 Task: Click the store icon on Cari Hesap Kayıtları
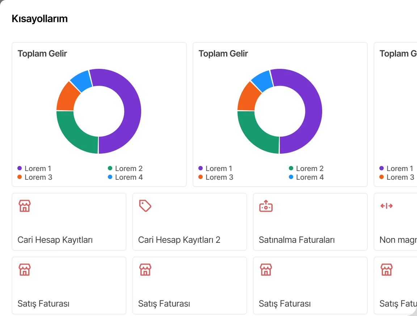(x=25, y=206)
